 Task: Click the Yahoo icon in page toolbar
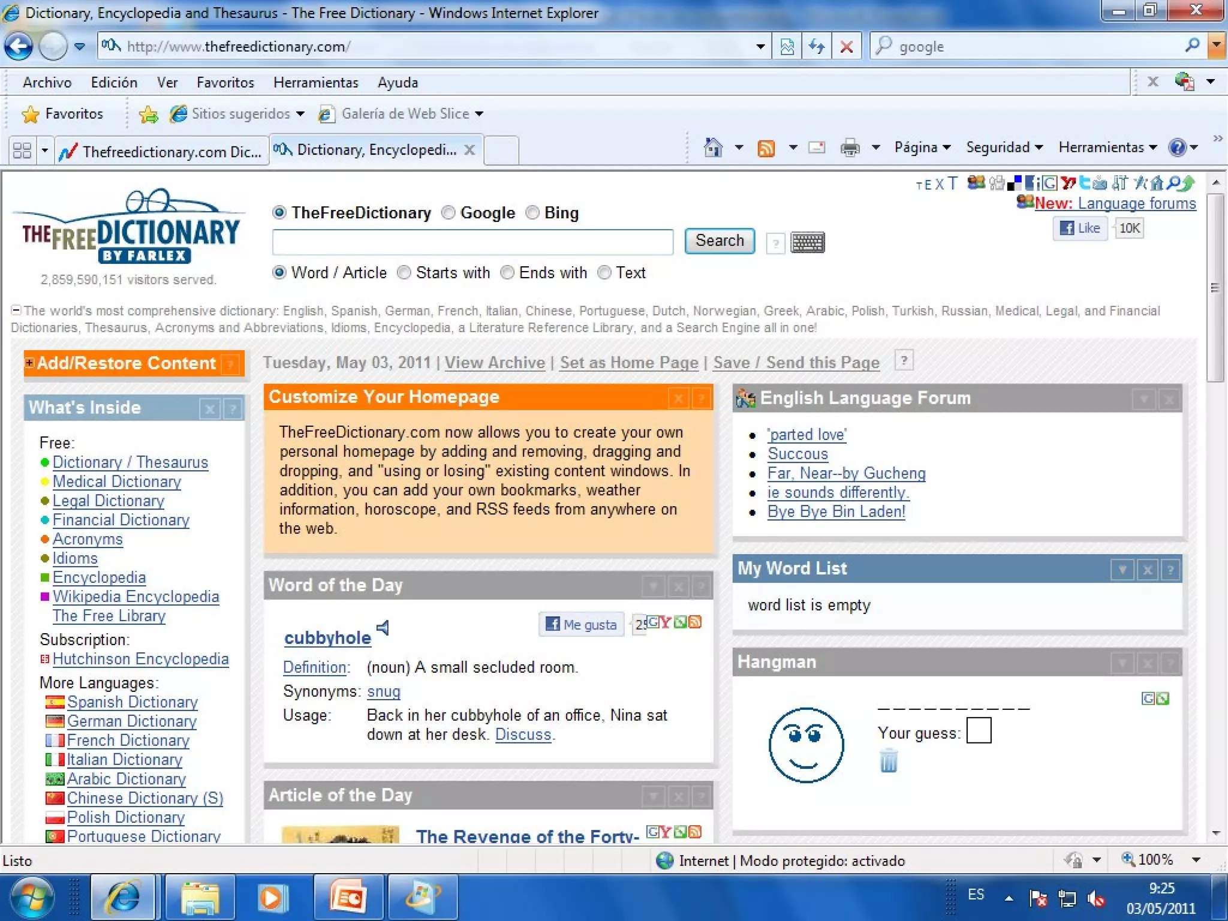coord(1068,182)
